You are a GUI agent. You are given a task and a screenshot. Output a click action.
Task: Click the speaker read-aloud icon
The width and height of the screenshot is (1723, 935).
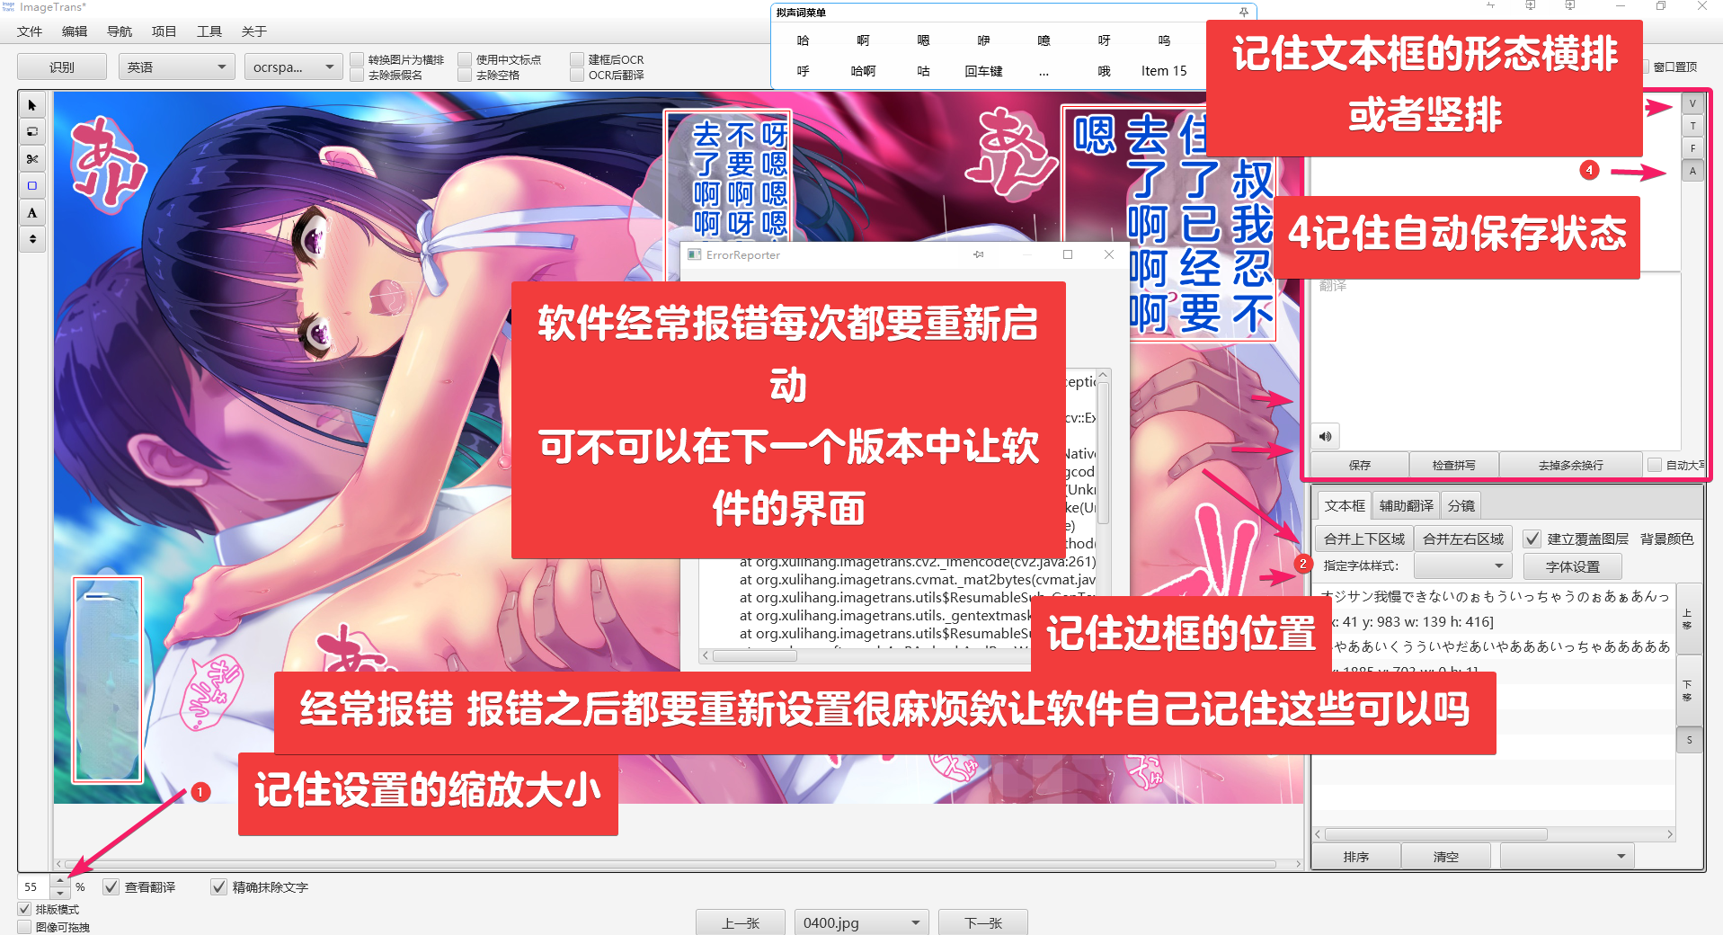pyautogui.click(x=1325, y=436)
